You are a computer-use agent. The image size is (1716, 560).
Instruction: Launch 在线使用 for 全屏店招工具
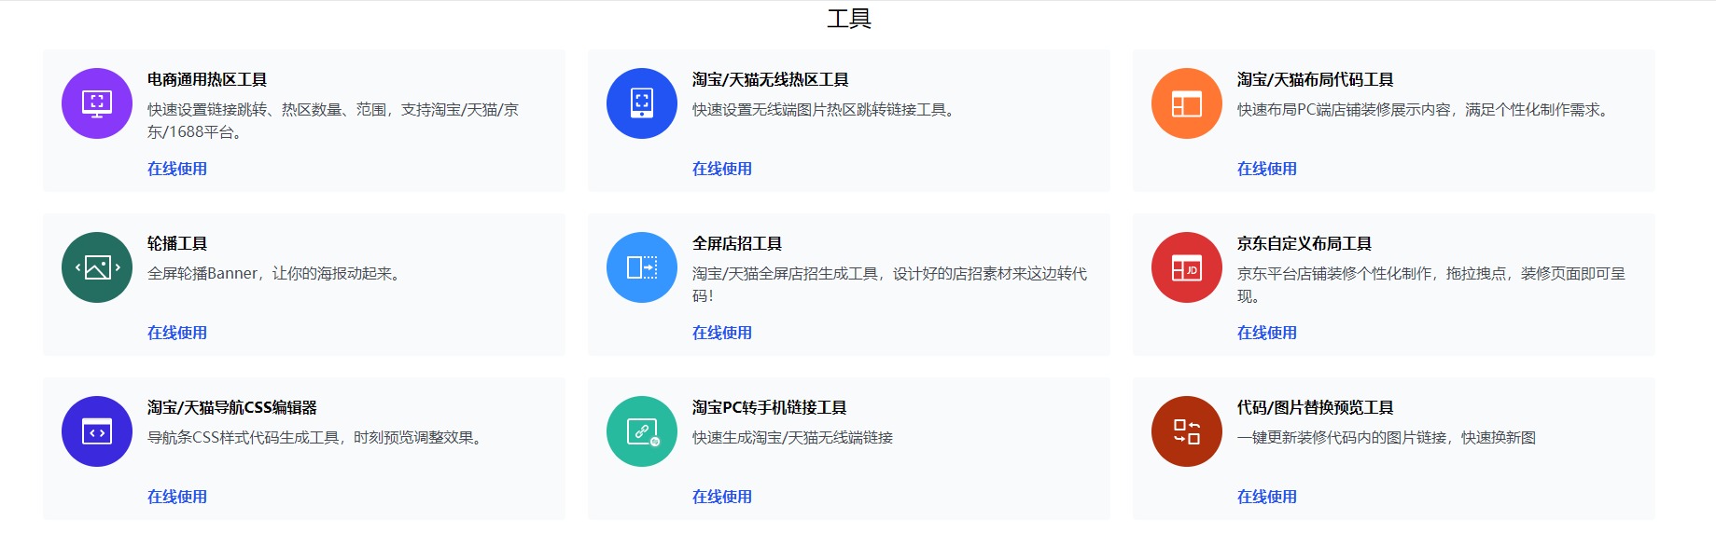point(722,333)
